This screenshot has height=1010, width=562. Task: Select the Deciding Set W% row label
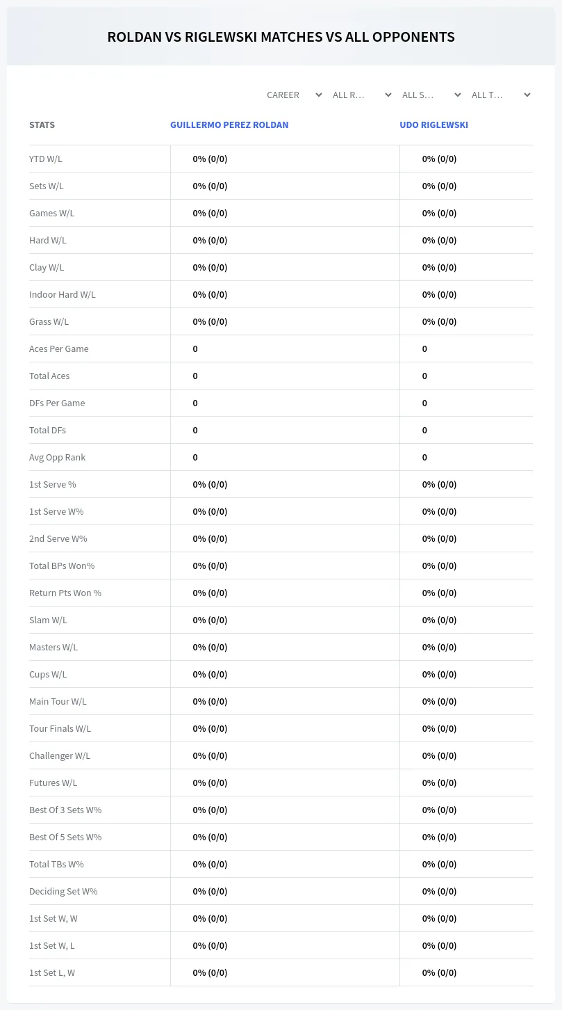[x=63, y=891]
